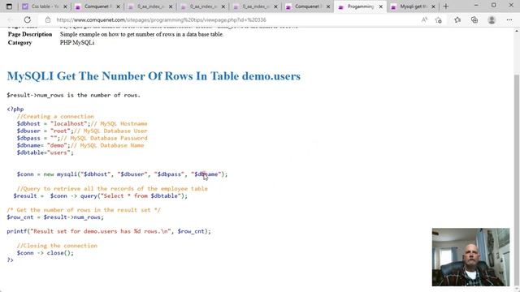Go back to the previous page
The image size is (520, 292).
tap(11, 19)
